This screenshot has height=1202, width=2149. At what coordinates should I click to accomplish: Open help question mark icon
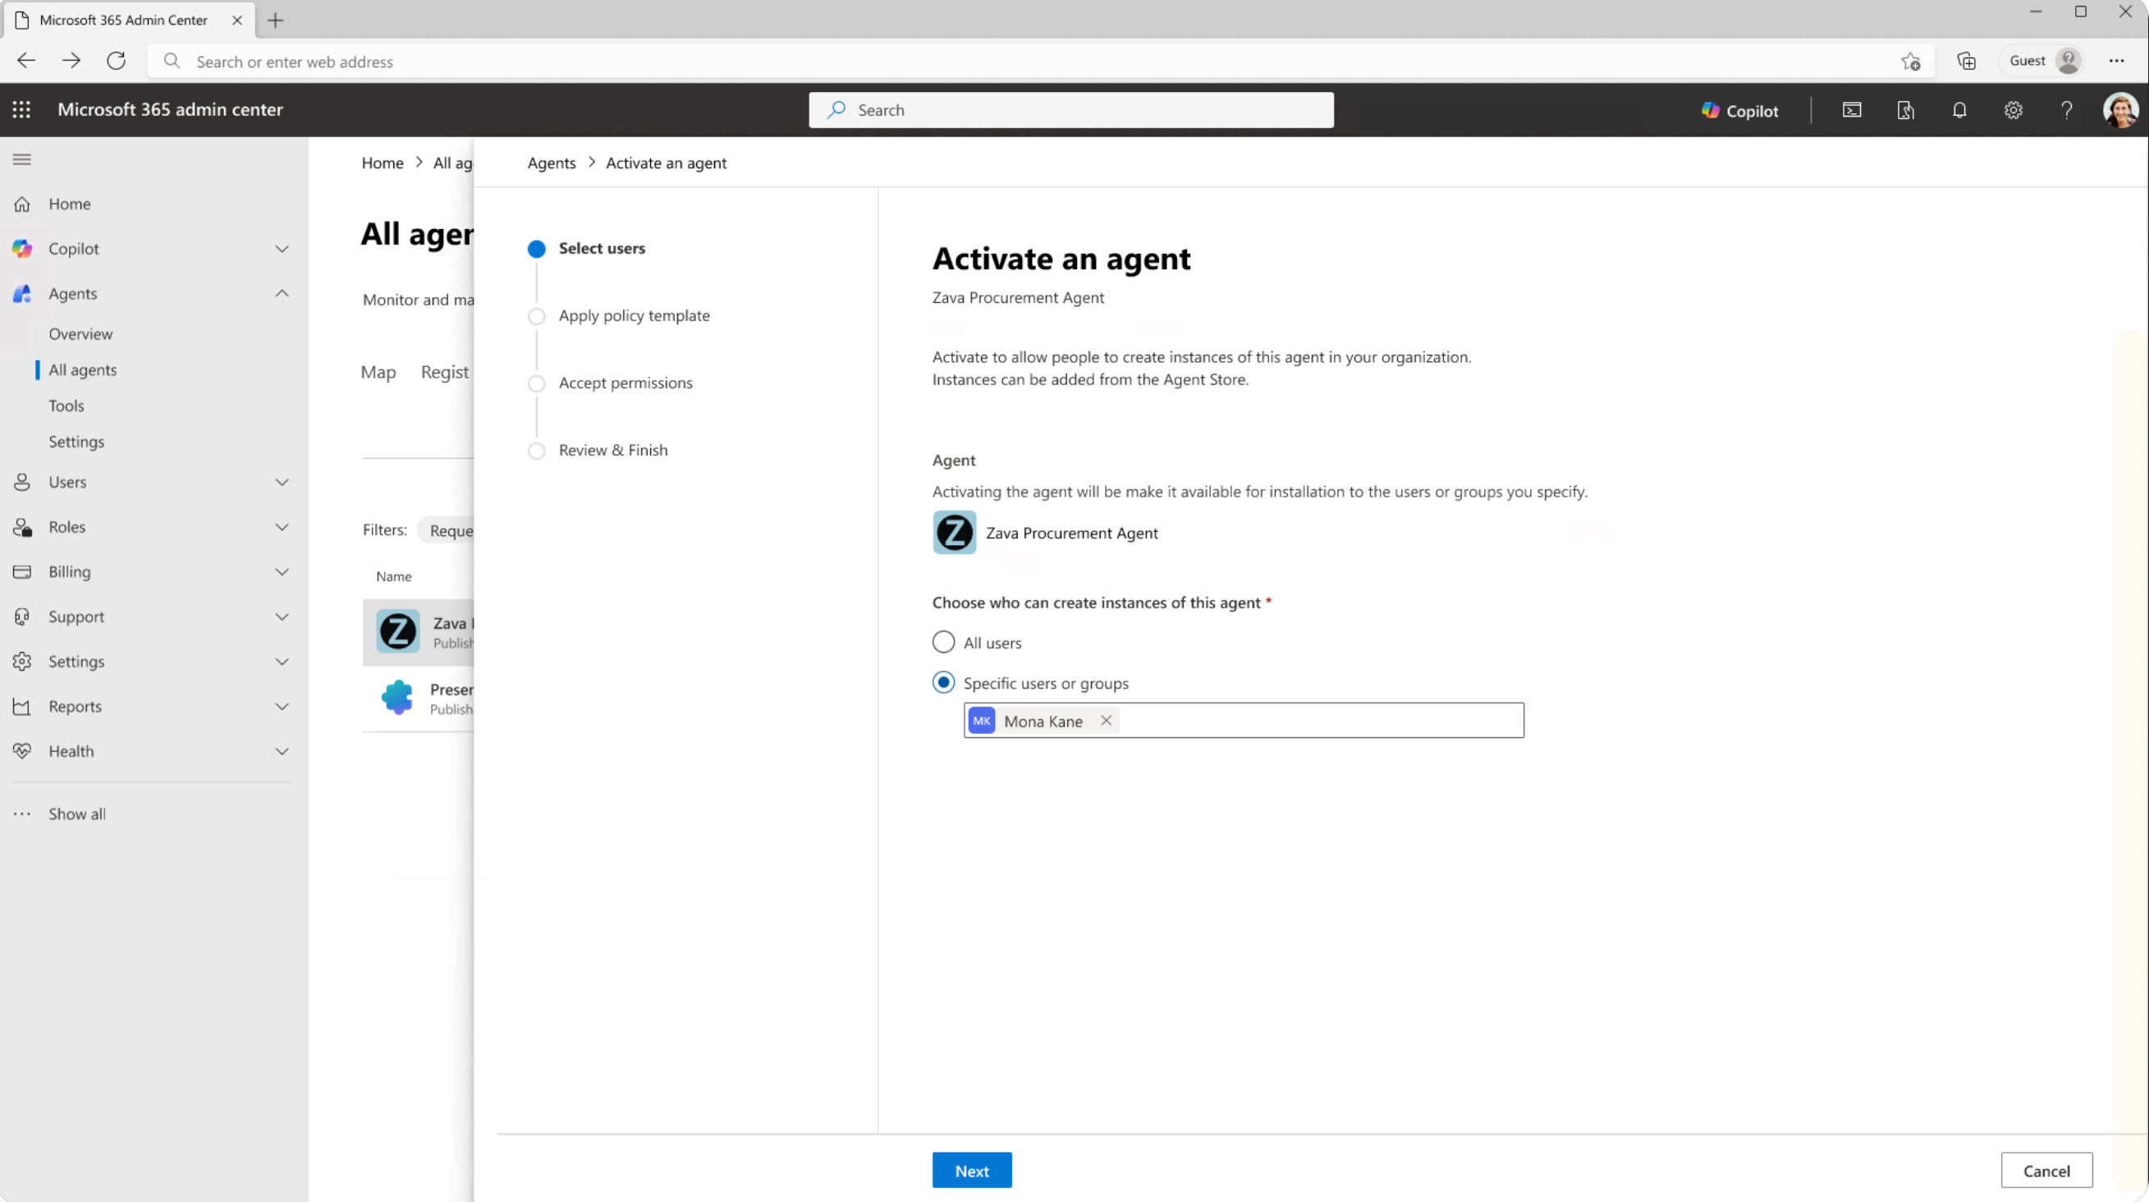[x=2066, y=110]
